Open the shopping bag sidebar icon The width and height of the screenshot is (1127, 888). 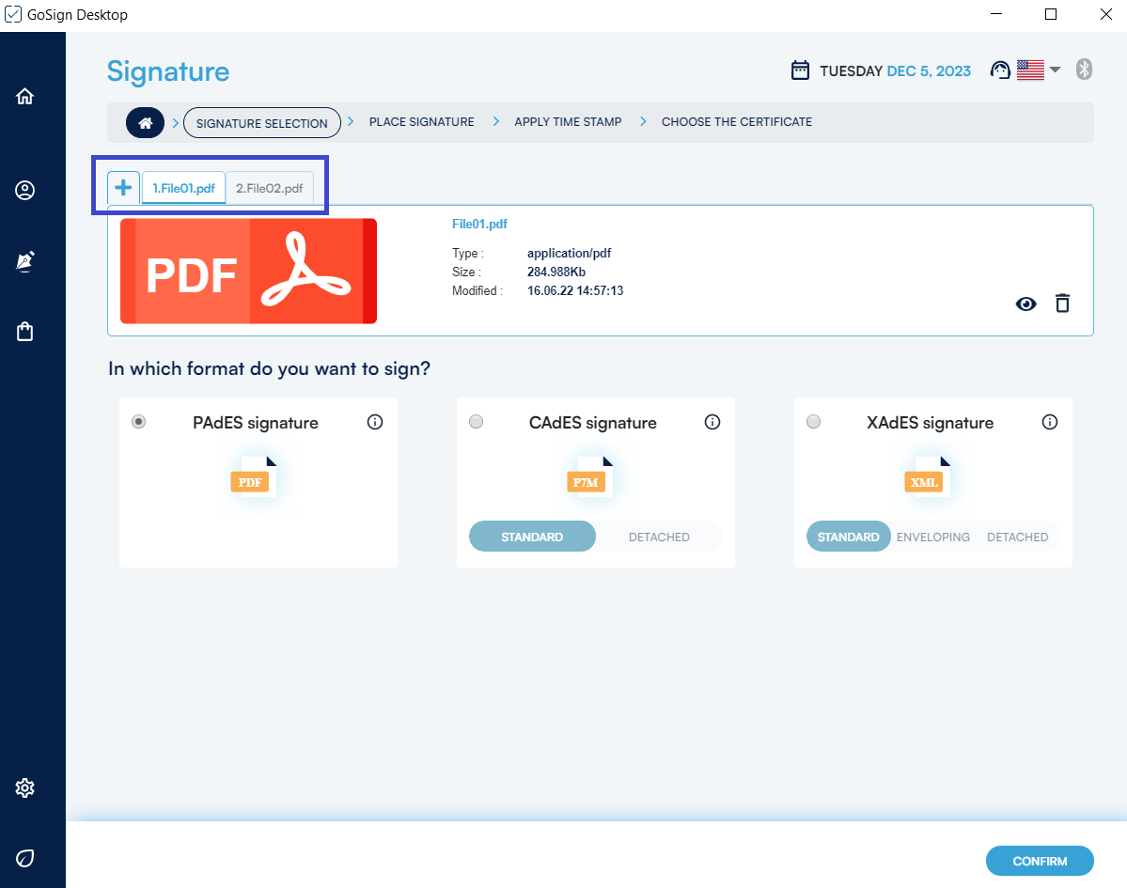[x=25, y=332]
